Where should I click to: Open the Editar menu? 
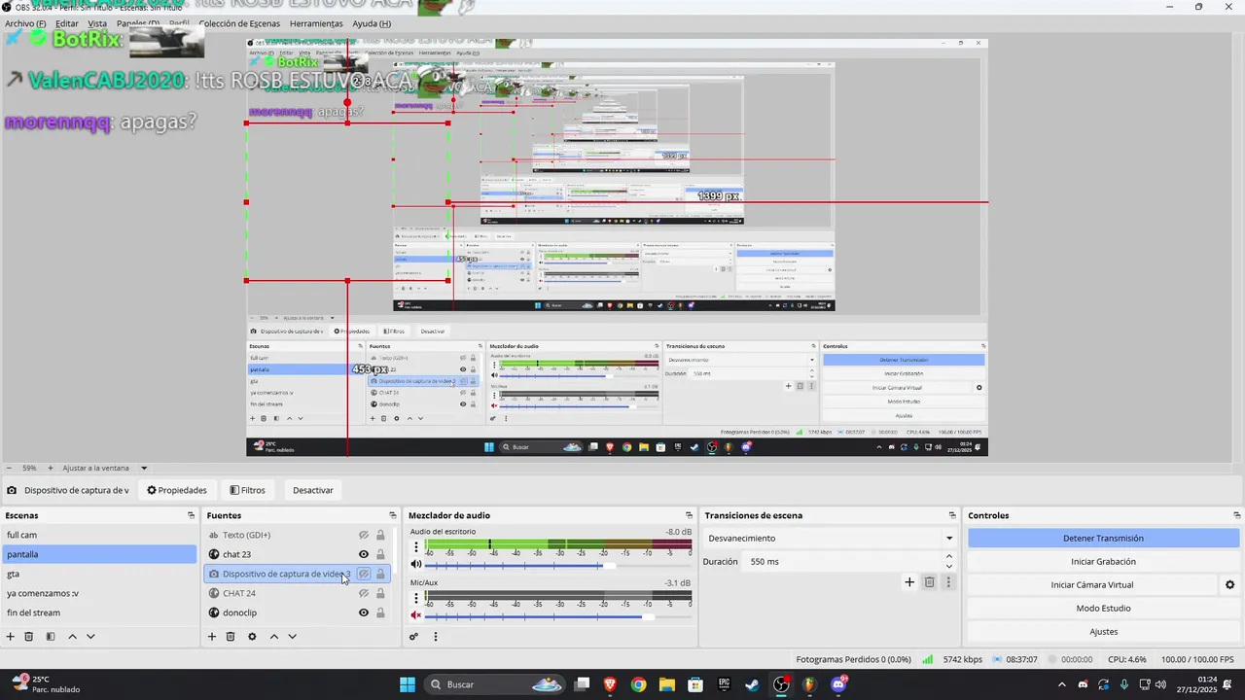66,23
